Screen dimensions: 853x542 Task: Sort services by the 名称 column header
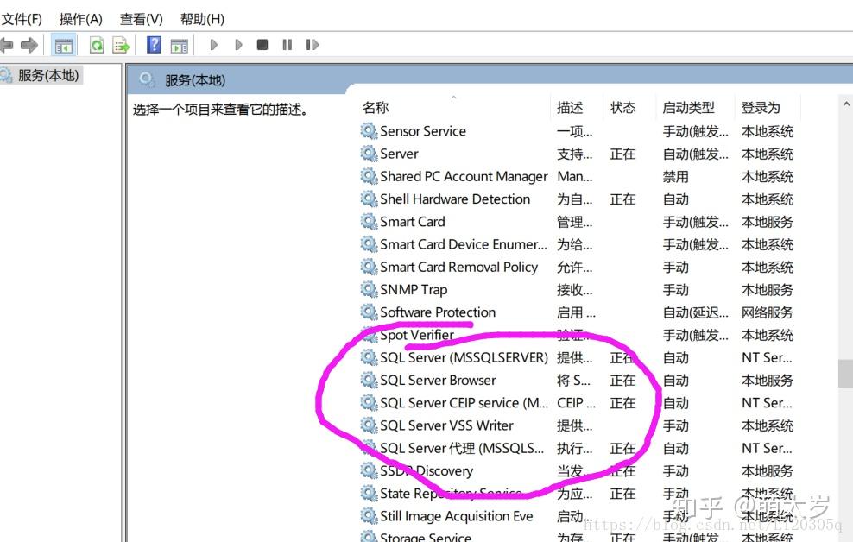point(374,107)
